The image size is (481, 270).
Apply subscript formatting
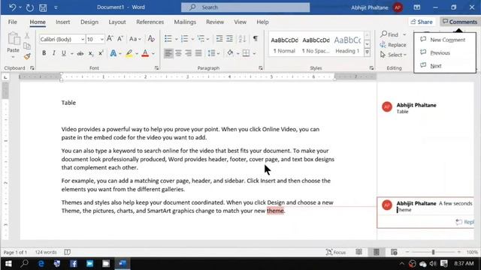(91, 53)
